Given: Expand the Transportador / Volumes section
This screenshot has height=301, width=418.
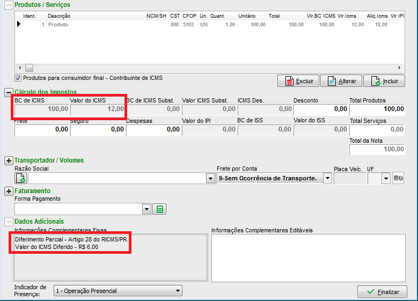Looking at the screenshot, I should coord(9,160).
